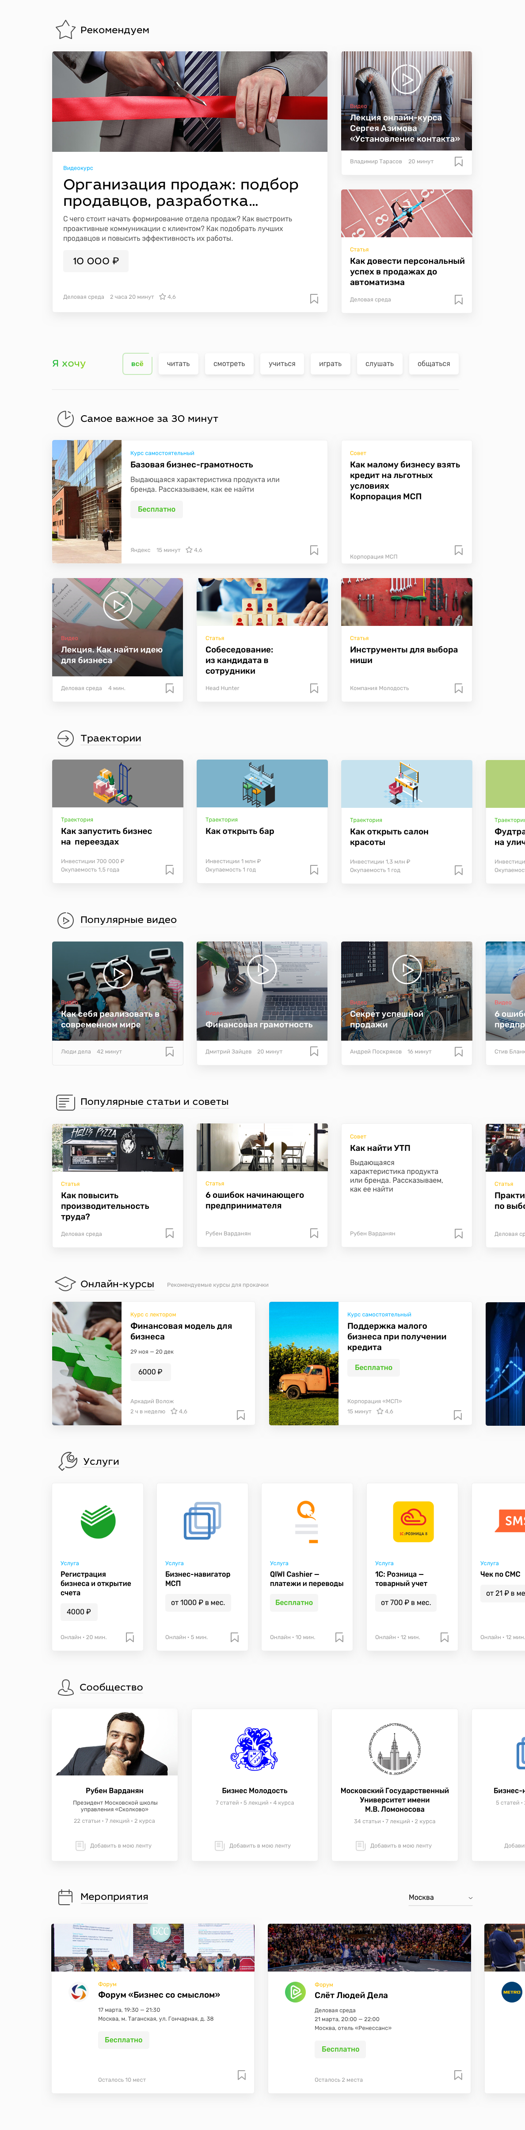
Task: Filter content by читать
Action: point(178,364)
